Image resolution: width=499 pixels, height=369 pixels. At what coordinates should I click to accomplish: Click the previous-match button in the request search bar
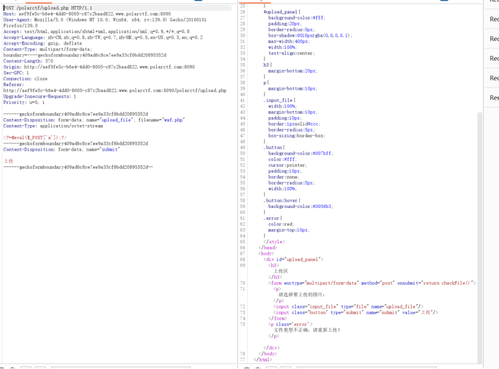tap(27, 368)
